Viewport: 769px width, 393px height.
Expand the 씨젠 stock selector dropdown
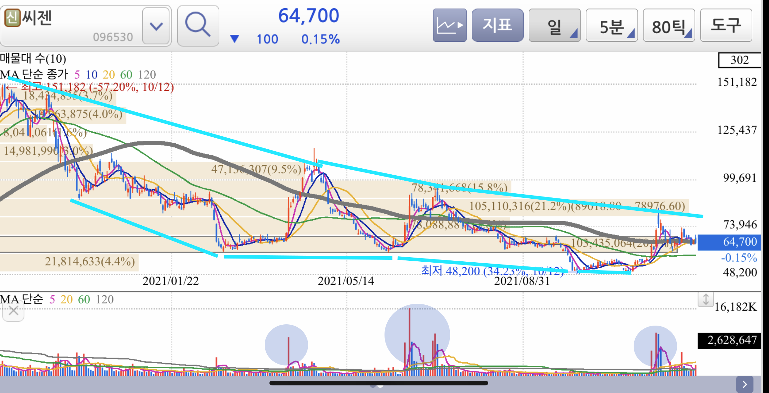(x=156, y=26)
